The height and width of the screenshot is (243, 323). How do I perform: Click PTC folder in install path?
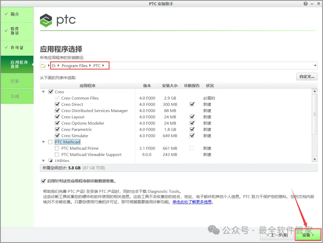pos(97,66)
